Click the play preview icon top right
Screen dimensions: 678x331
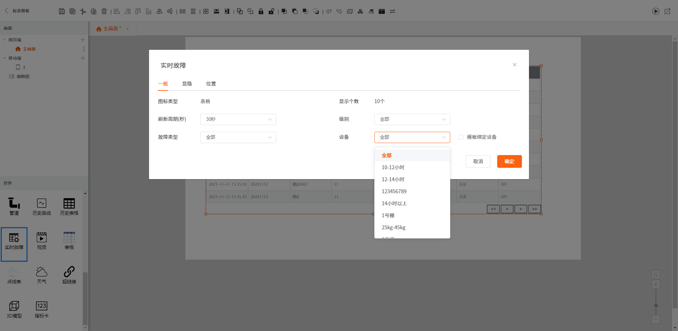click(656, 11)
